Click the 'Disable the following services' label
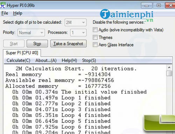Image resolution: width=175 pixels, height=134 pixels. pos(119,22)
